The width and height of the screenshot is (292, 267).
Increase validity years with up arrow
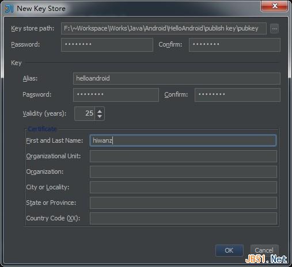(x=100, y=111)
